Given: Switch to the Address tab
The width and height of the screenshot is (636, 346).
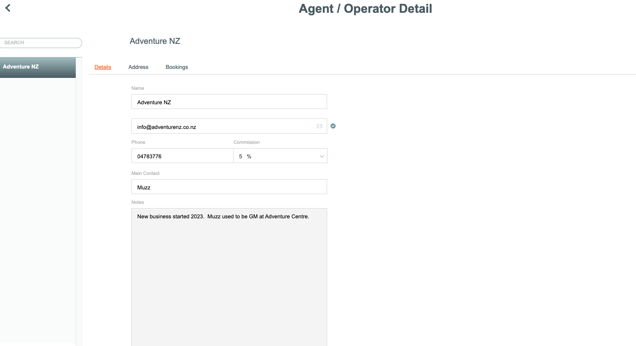Looking at the screenshot, I should pyautogui.click(x=138, y=67).
